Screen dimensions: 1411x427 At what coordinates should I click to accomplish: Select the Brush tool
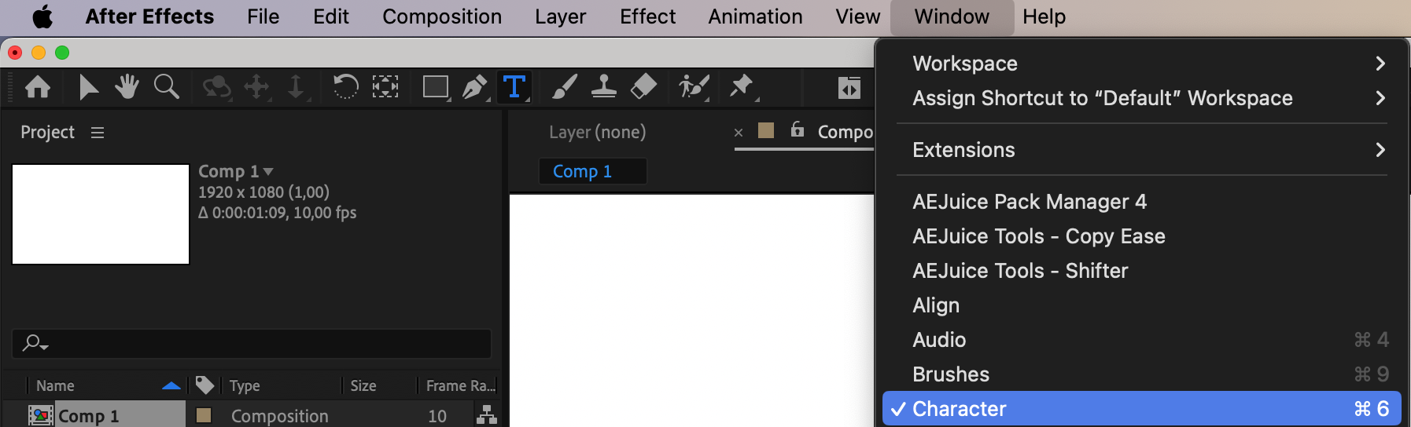[x=564, y=86]
